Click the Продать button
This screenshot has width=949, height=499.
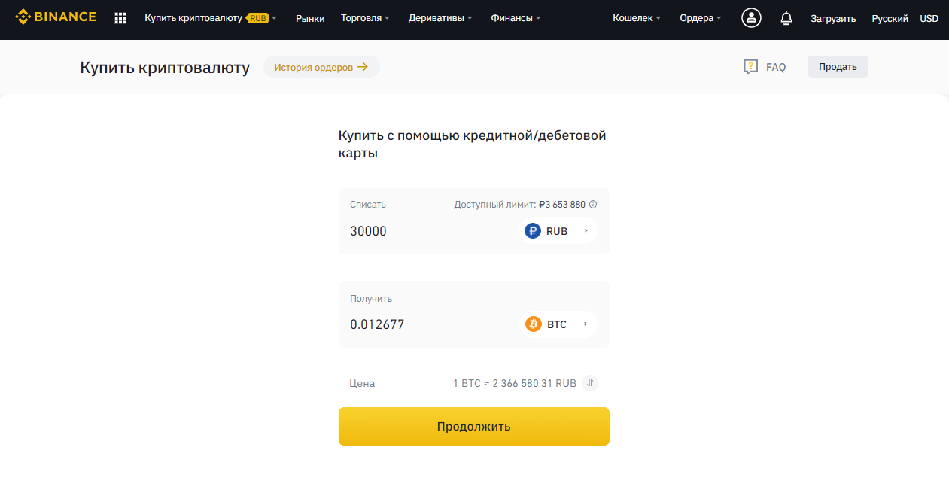coord(838,67)
